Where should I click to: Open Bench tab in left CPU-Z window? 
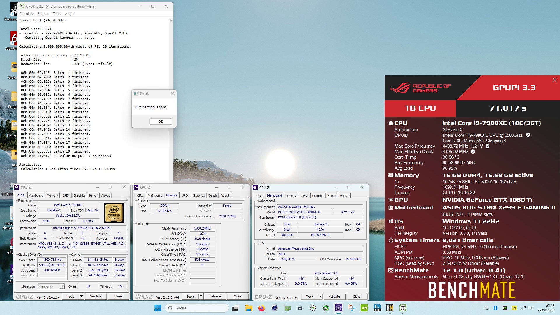point(93,195)
